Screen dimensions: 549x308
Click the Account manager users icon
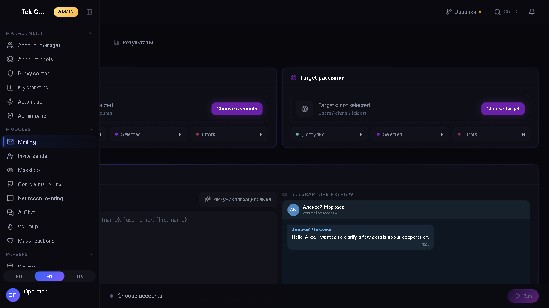pyautogui.click(x=11, y=45)
